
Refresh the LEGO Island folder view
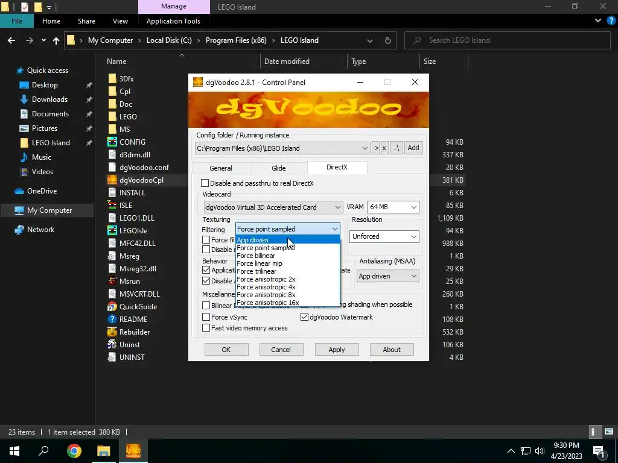point(388,40)
